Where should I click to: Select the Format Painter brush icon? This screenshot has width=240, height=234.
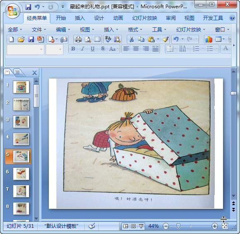click(x=165, y=39)
